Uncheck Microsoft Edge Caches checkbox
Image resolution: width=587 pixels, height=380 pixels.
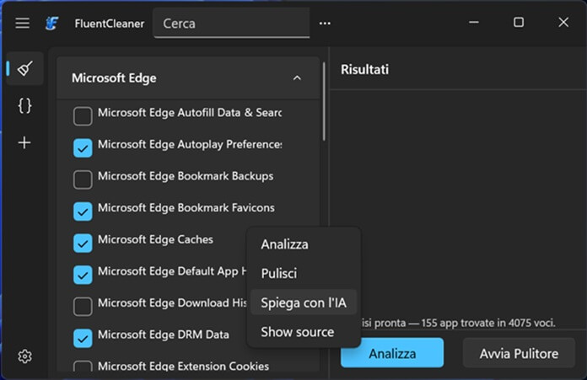pyautogui.click(x=83, y=244)
